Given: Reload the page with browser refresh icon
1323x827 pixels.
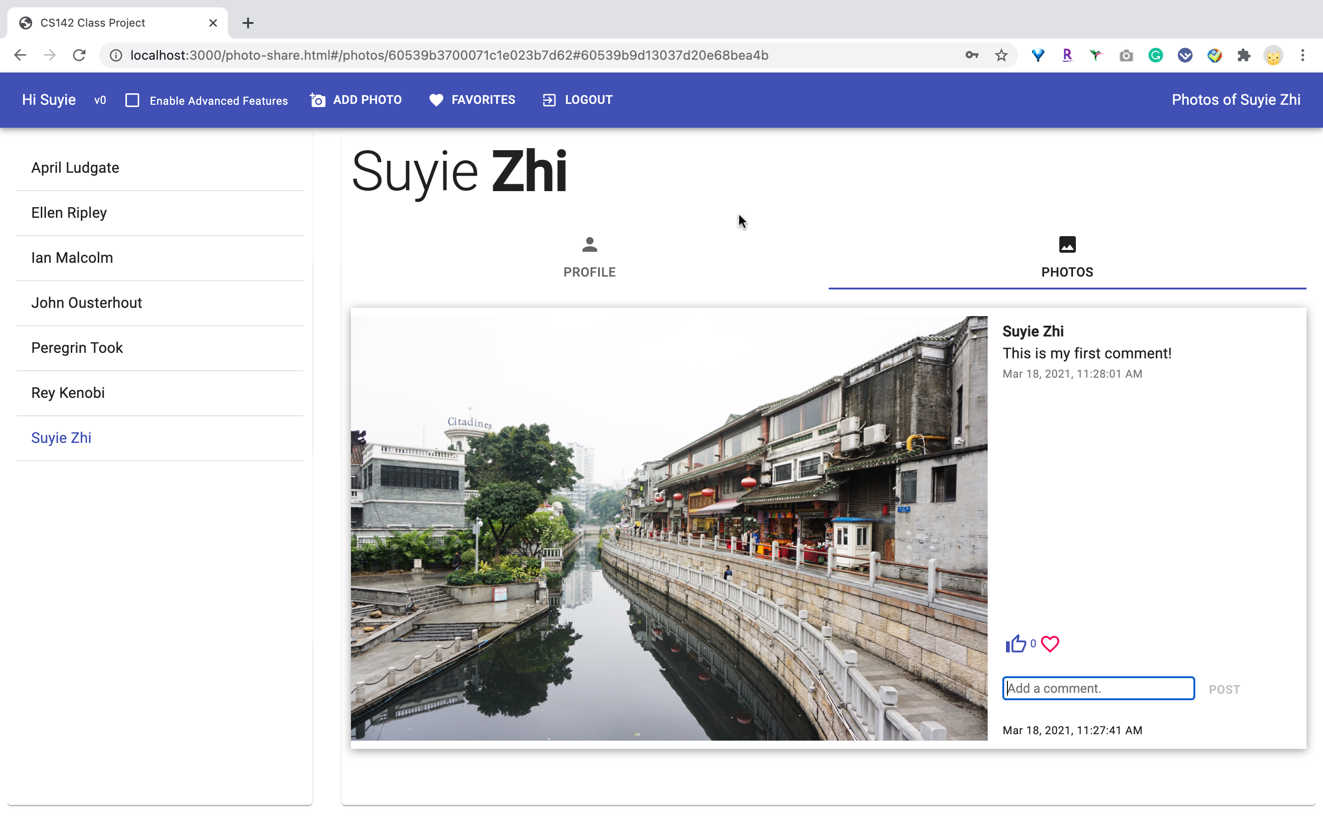Looking at the screenshot, I should click(x=79, y=55).
